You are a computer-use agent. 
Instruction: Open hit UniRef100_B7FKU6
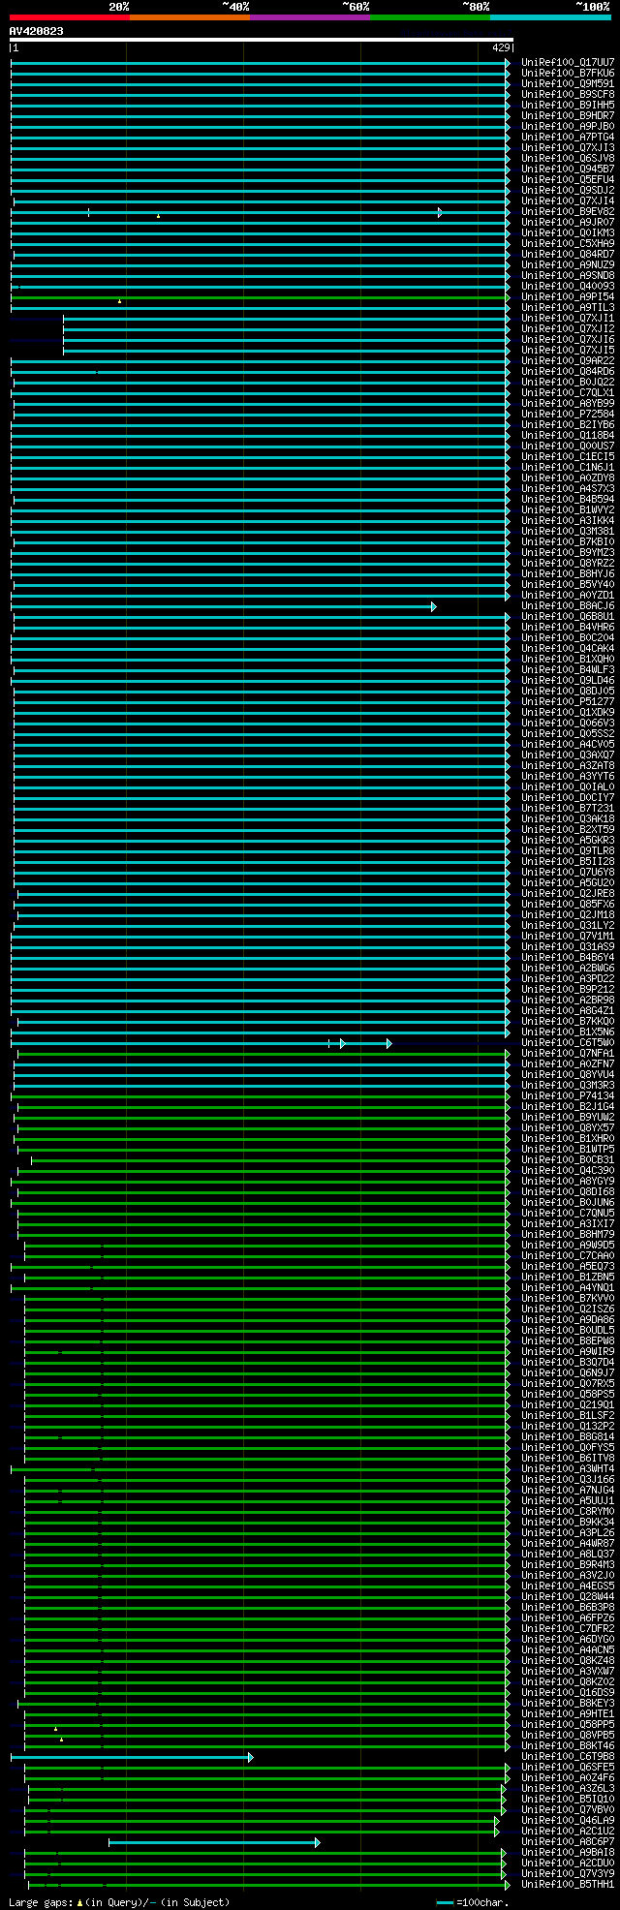[568, 74]
